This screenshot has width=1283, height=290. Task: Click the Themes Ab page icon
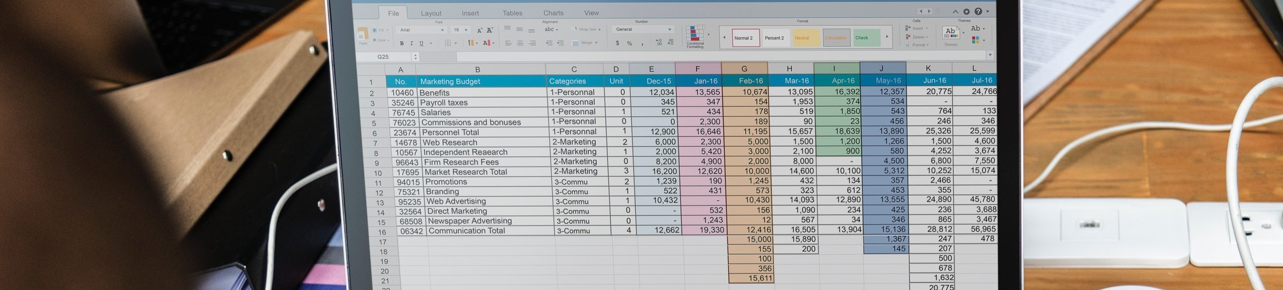(x=950, y=33)
